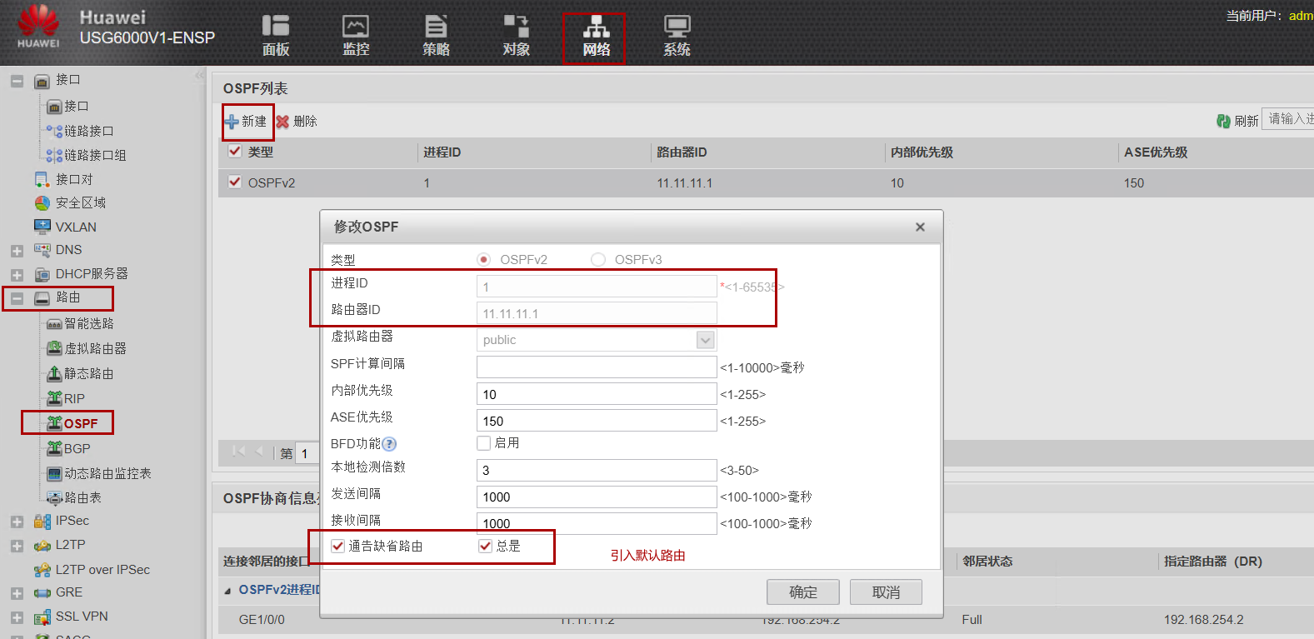Collapse the 路由 tree node

17,298
